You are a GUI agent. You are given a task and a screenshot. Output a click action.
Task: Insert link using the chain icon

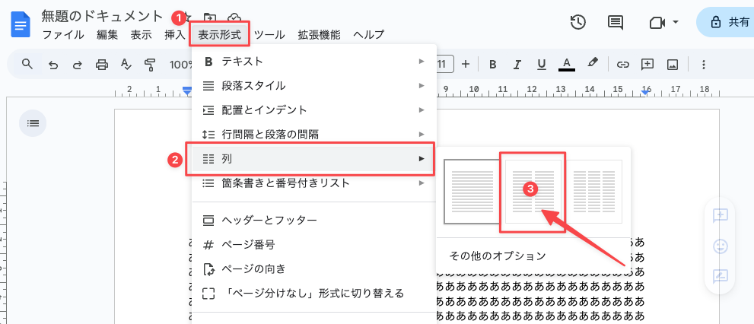click(x=622, y=65)
